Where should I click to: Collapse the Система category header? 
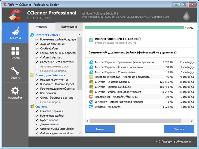(x=41, y=106)
